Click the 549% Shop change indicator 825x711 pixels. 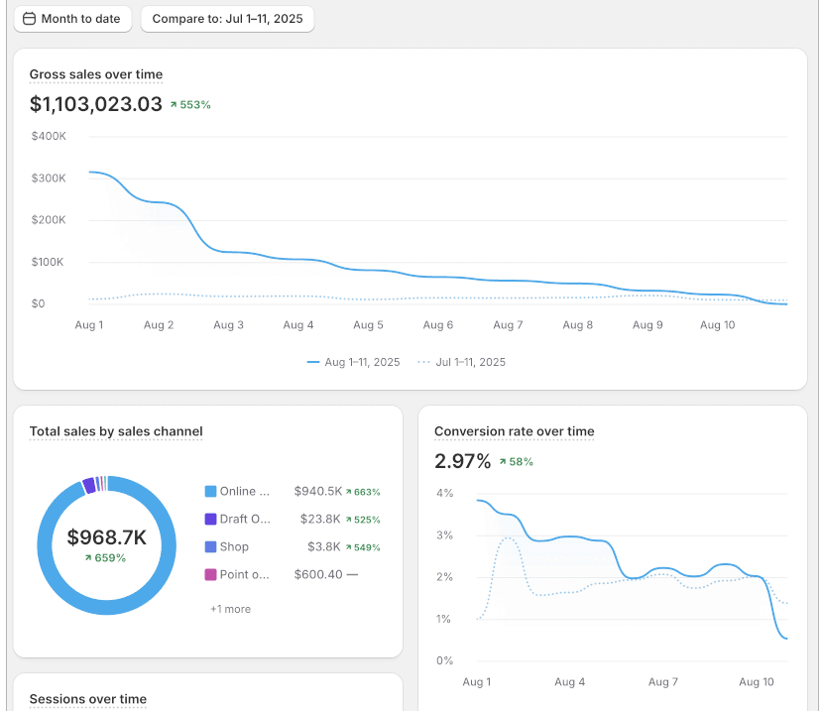(x=363, y=547)
